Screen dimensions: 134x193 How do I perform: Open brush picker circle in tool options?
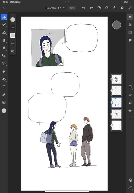[x=13, y=20]
